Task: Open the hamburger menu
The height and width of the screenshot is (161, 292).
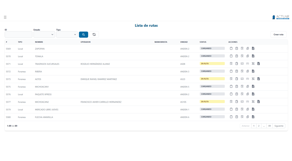Action: pyautogui.click(x=5, y=17)
